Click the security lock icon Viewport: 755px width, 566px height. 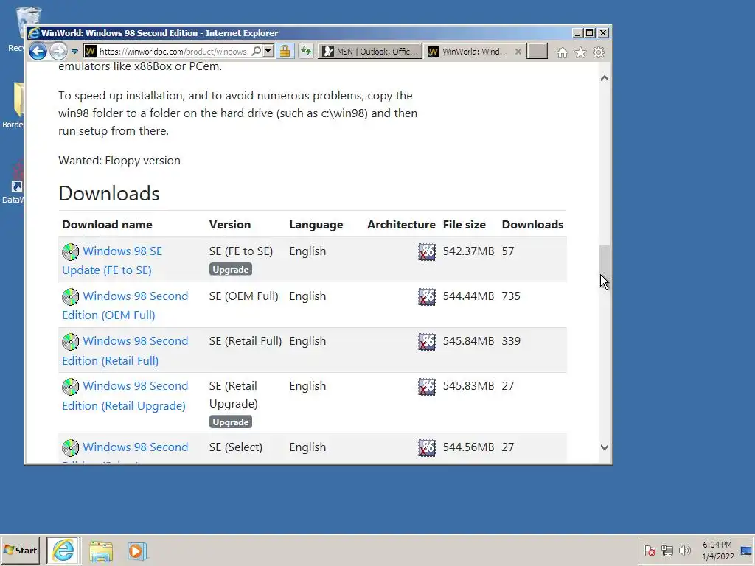285,51
